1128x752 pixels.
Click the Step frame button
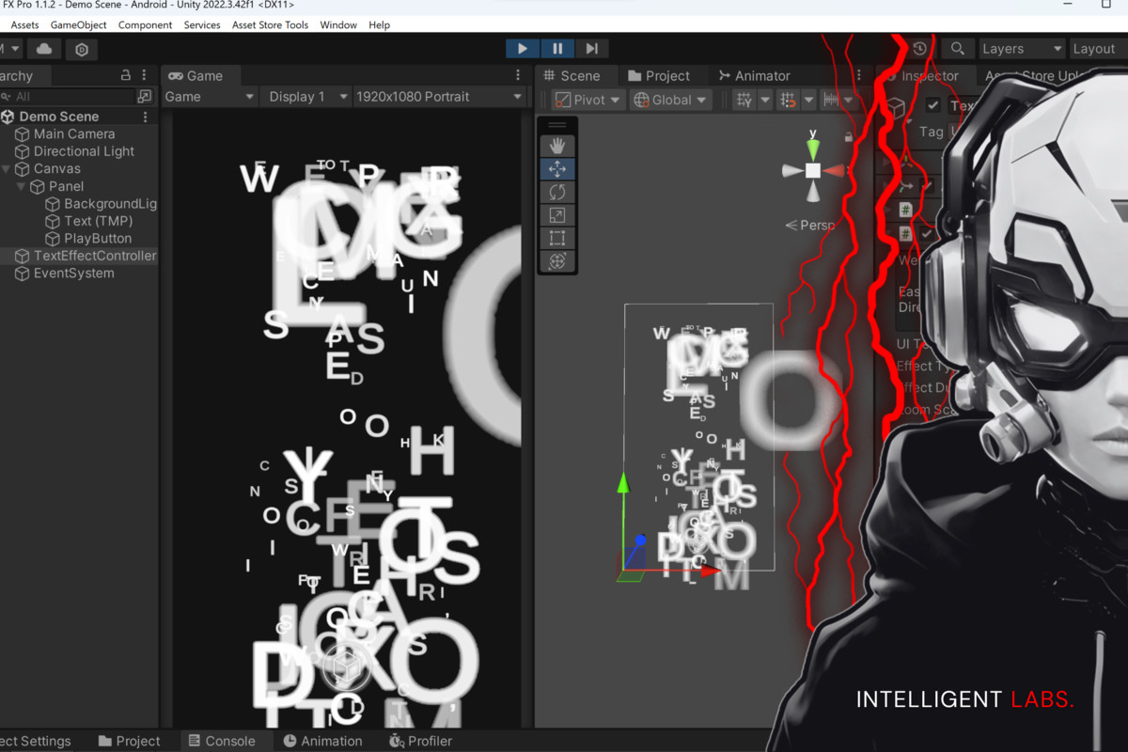[x=591, y=49]
